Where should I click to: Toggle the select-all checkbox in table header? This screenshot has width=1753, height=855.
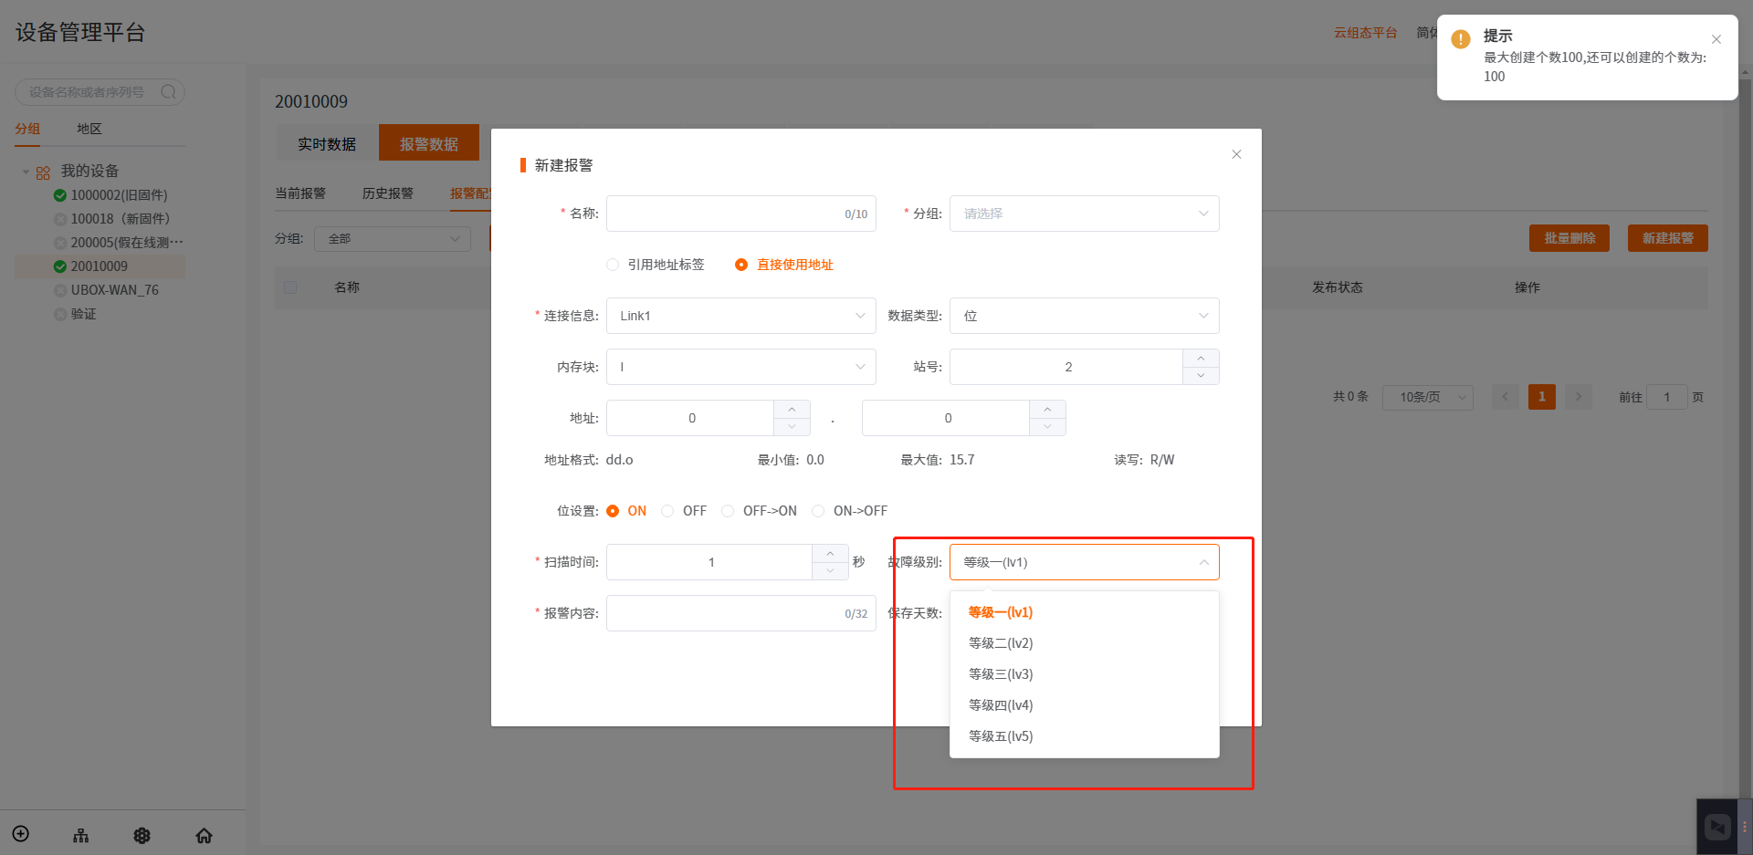(x=290, y=287)
